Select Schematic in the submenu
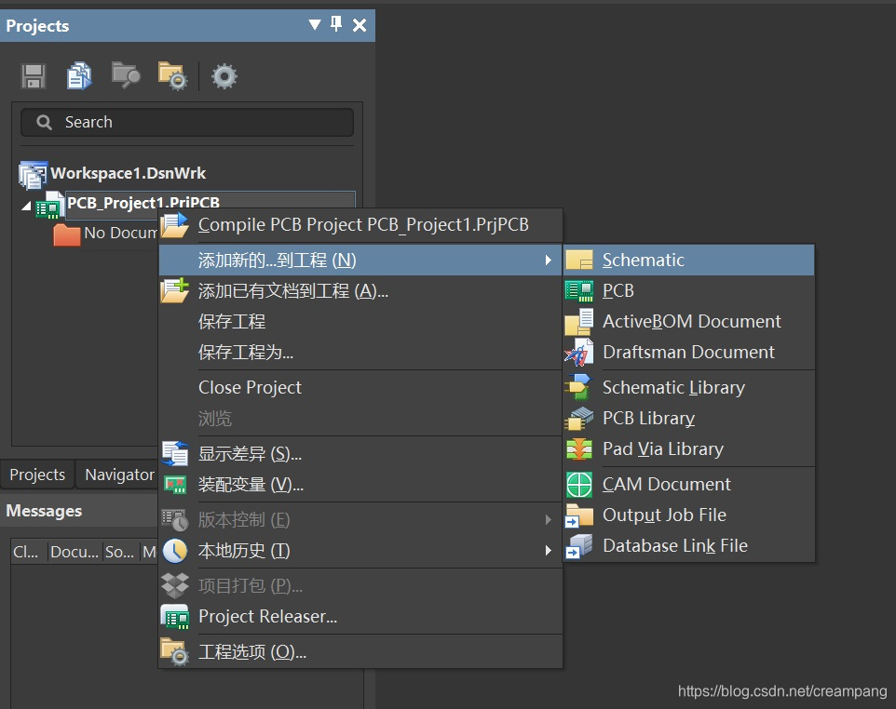 point(688,260)
